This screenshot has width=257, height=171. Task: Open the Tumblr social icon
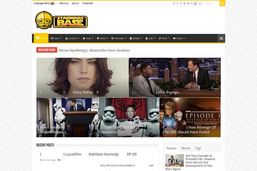[x=191, y=3]
